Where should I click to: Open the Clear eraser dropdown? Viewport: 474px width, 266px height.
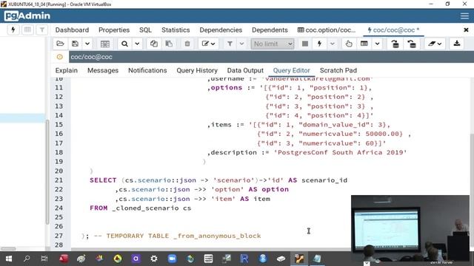point(435,44)
